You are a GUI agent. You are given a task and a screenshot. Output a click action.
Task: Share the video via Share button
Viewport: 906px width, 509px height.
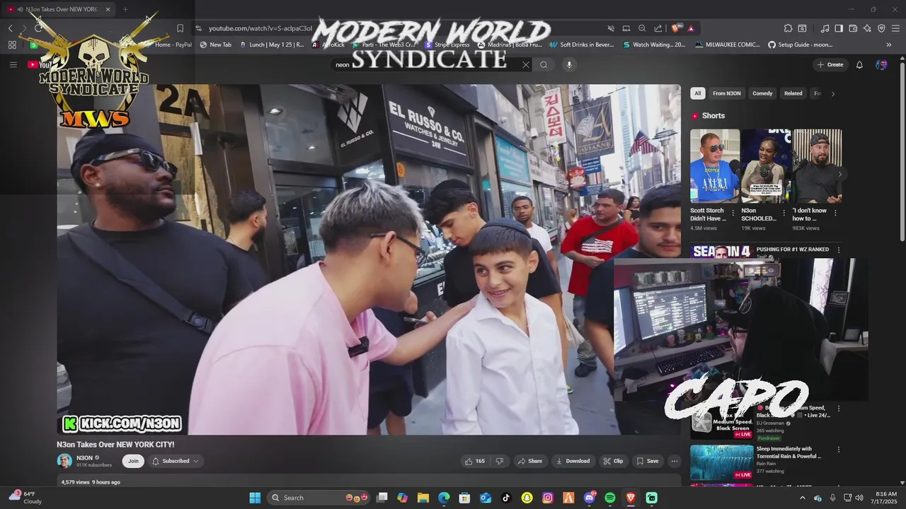point(529,461)
